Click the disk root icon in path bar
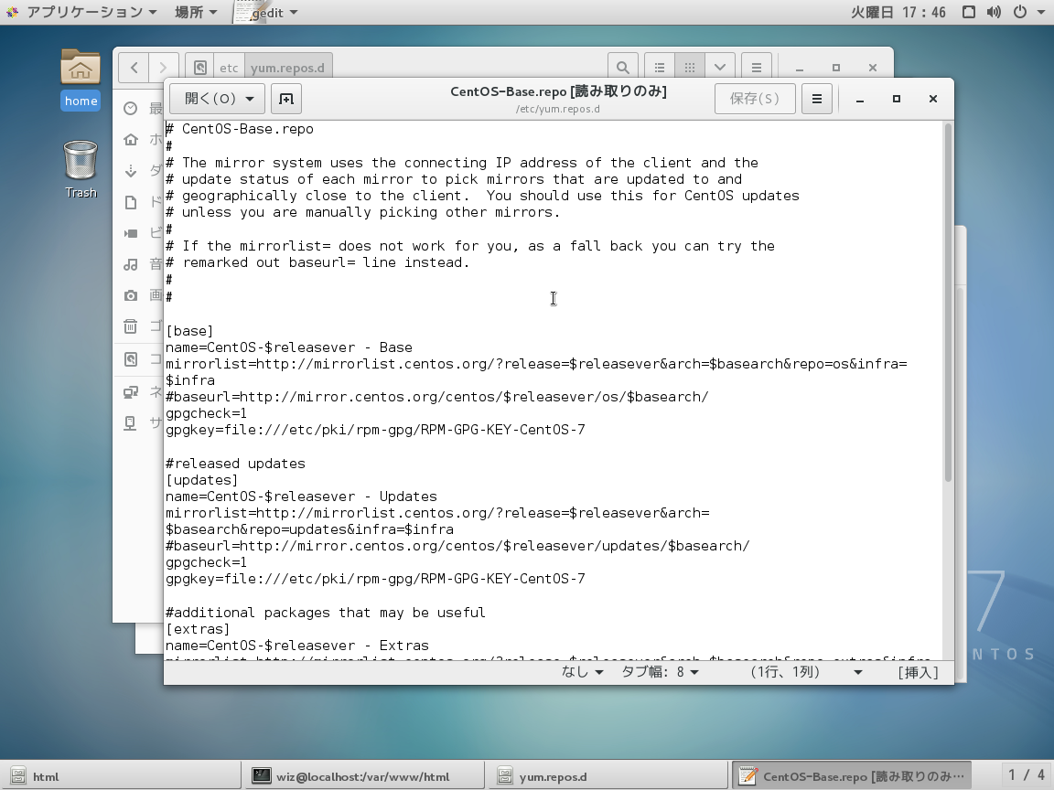The height and width of the screenshot is (790, 1054). pyautogui.click(x=199, y=67)
